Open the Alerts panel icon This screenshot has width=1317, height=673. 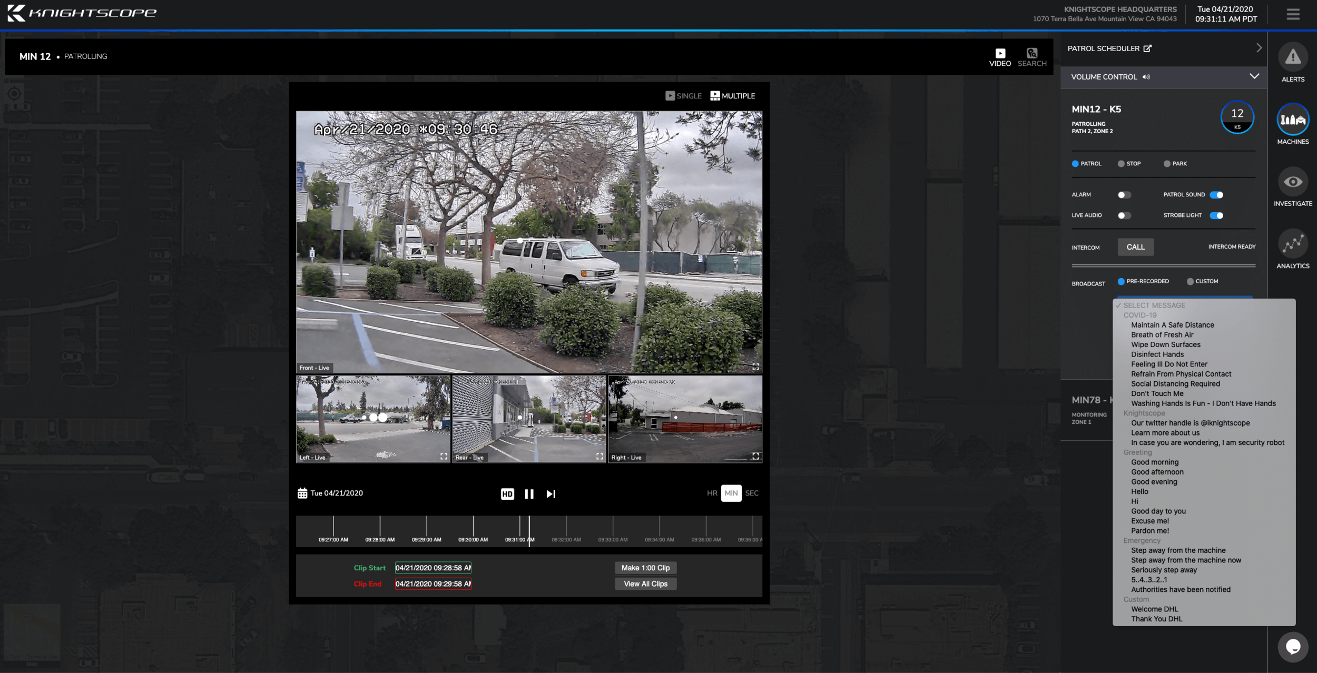(1293, 57)
